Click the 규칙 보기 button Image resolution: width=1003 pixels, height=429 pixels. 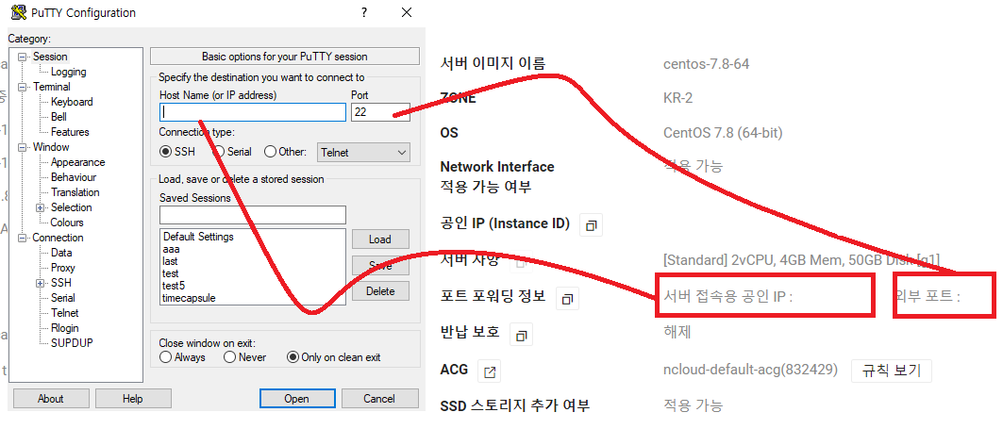(891, 371)
